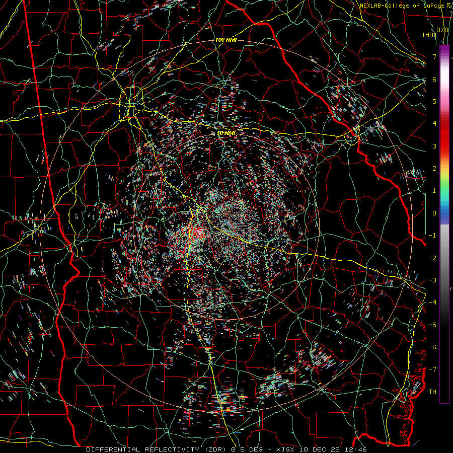
Task: Click the TH threshold label on scale
Action: pos(432,392)
